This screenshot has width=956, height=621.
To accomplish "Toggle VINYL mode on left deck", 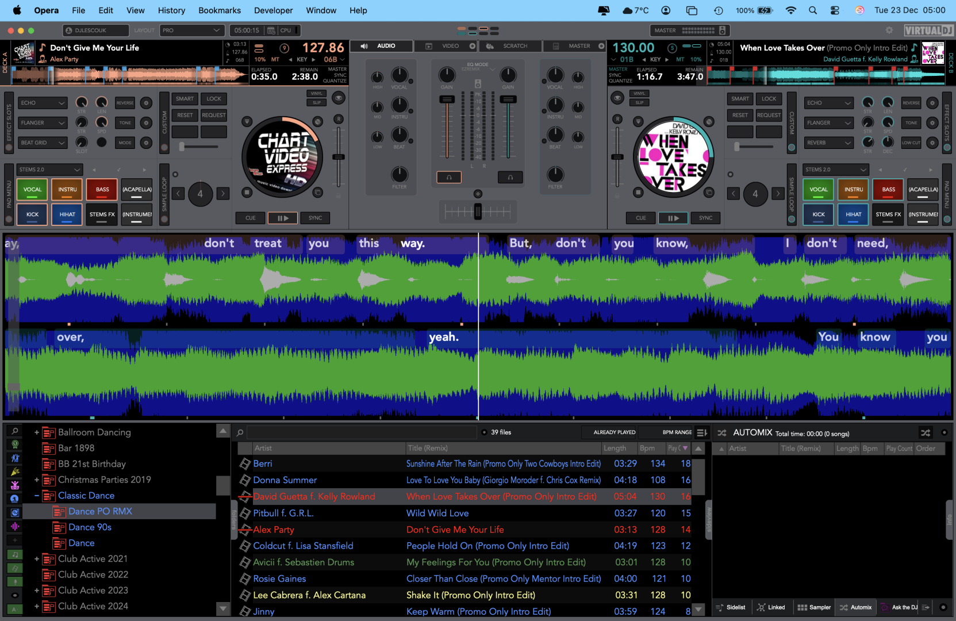I will tap(317, 93).
